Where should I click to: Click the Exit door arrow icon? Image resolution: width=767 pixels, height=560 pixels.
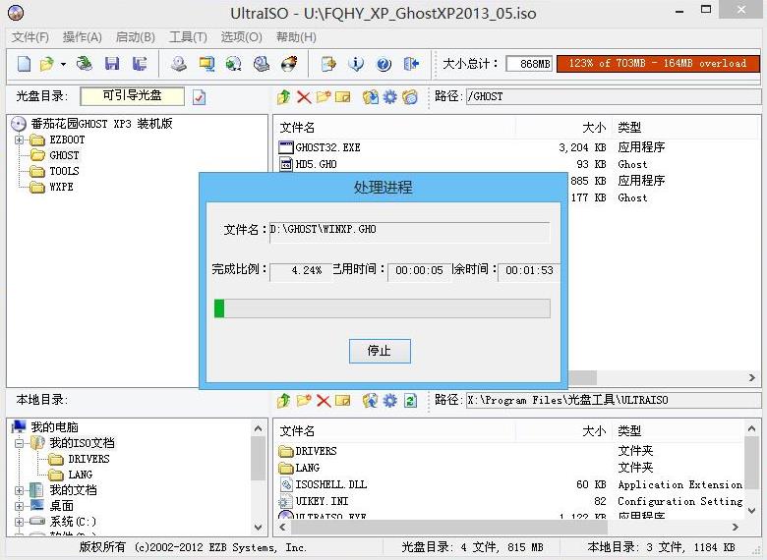click(411, 64)
